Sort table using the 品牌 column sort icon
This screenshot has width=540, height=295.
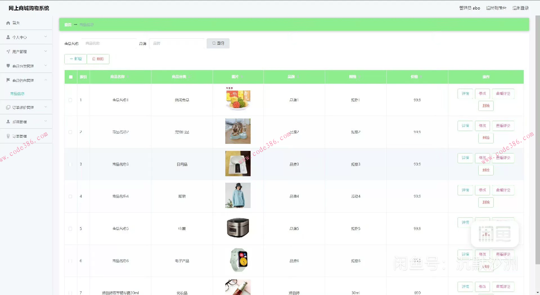(x=298, y=77)
